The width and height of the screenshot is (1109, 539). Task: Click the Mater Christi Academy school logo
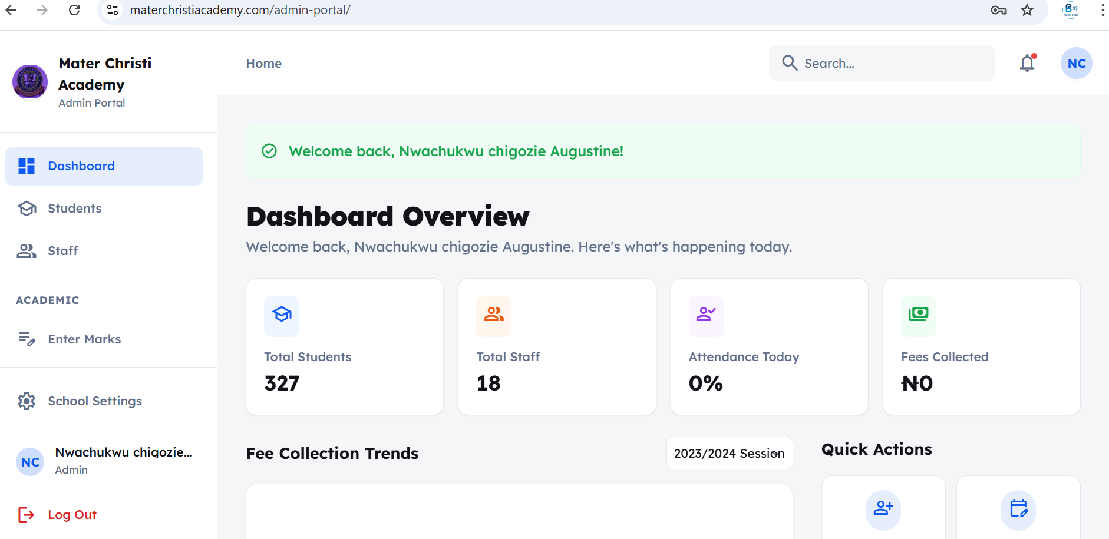click(30, 82)
